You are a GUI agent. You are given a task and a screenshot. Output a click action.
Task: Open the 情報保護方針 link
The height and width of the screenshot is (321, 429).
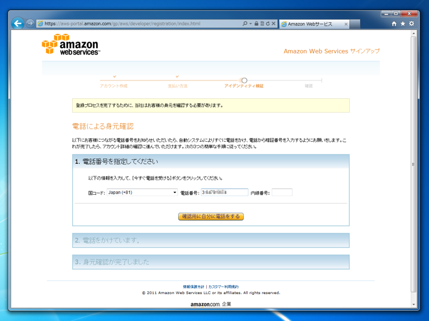194,286
